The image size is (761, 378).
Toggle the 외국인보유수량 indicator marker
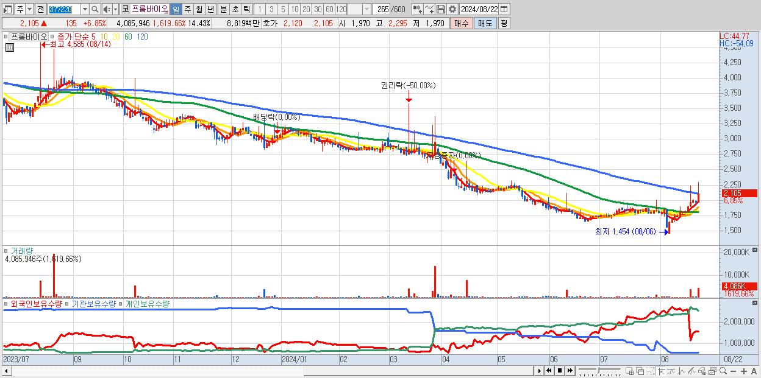click(7, 303)
